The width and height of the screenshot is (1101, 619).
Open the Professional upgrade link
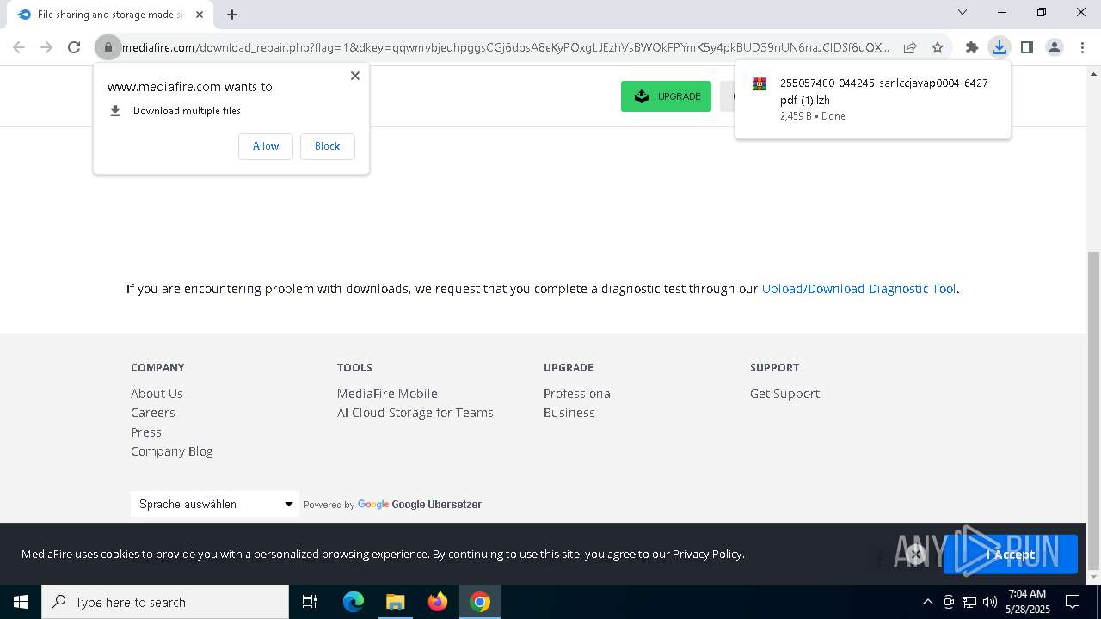[578, 394]
